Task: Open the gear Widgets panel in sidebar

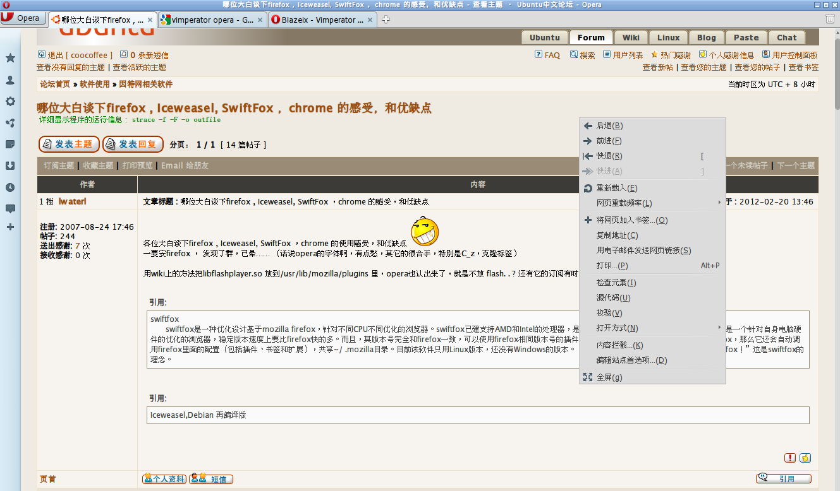Action: (x=10, y=102)
